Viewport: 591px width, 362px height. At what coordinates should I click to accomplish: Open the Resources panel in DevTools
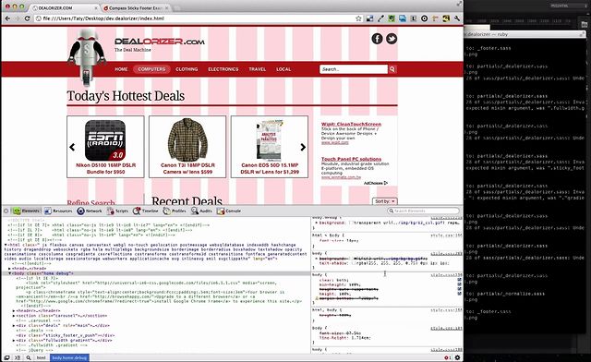click(58, 211)
